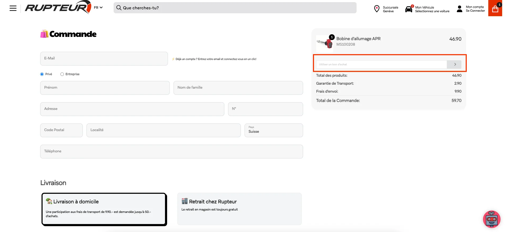Click the shopping bags Commande icon
The image size is (508, 232).
44,34
